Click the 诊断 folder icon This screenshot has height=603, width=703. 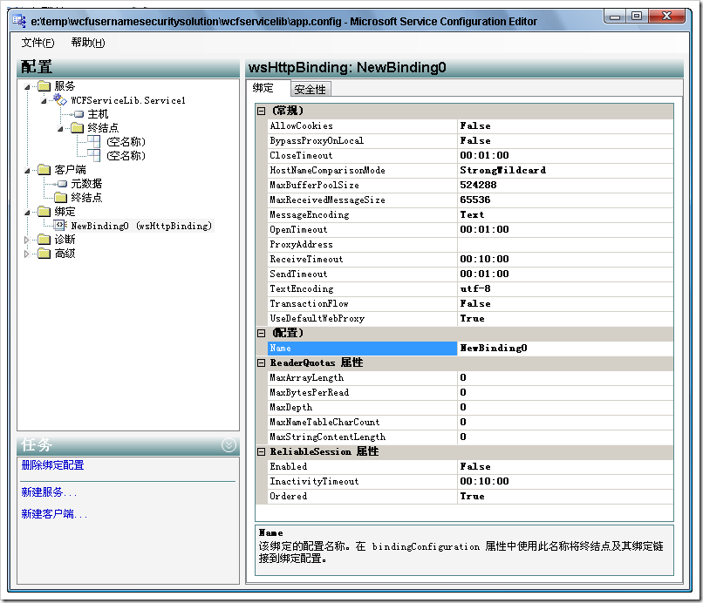[44, 240]
